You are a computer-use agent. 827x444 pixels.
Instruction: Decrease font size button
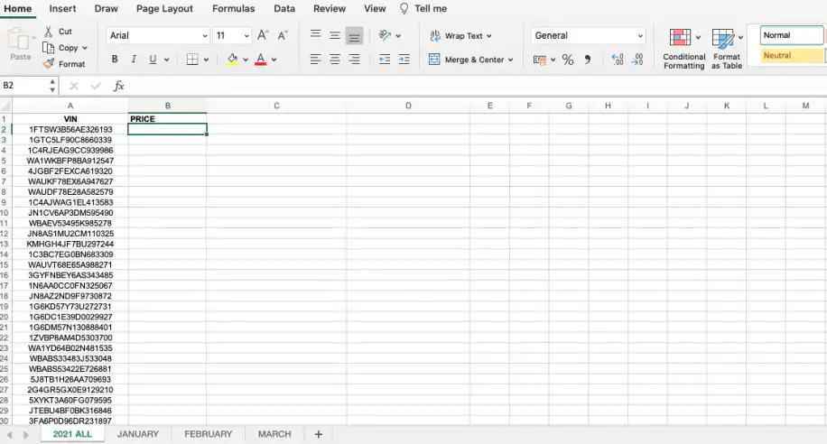pos(283,35)
